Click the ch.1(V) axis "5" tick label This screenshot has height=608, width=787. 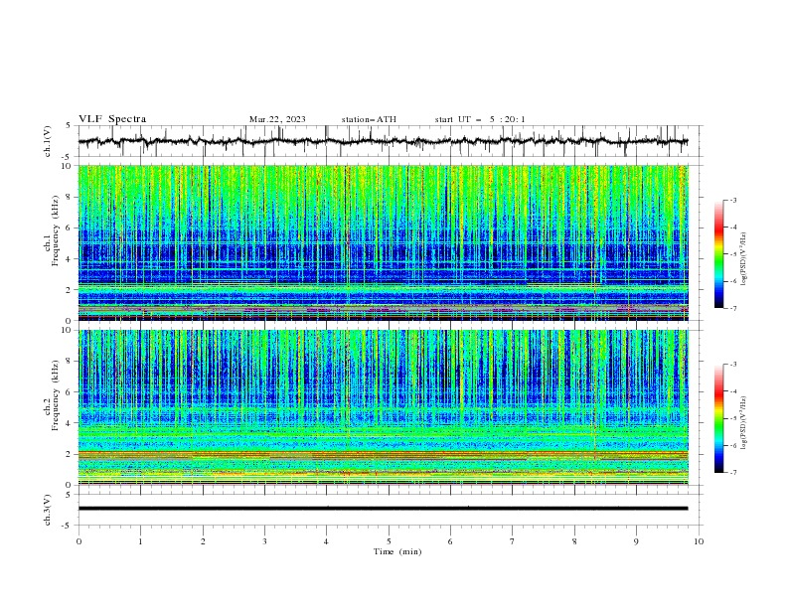70,125
